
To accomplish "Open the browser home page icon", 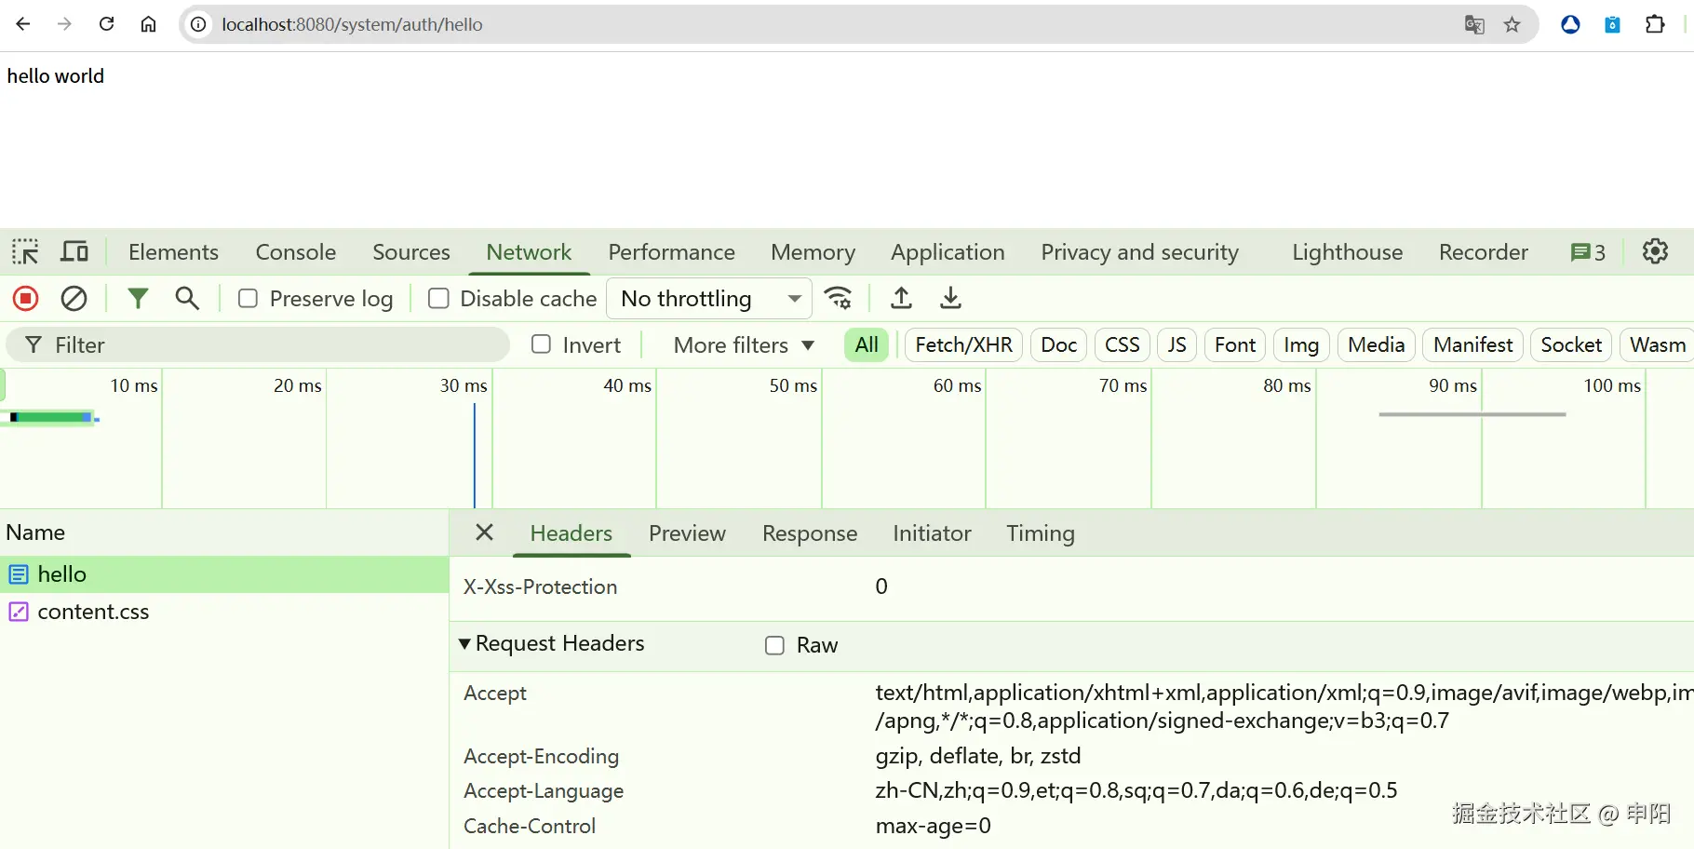I will pyautogui.click(x=148, y=24).
